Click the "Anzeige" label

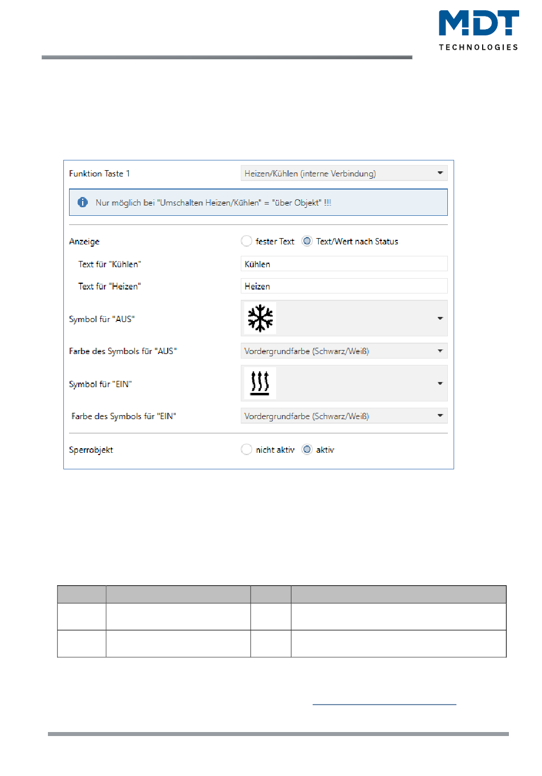pyautogui.click(x=84, y=242)
